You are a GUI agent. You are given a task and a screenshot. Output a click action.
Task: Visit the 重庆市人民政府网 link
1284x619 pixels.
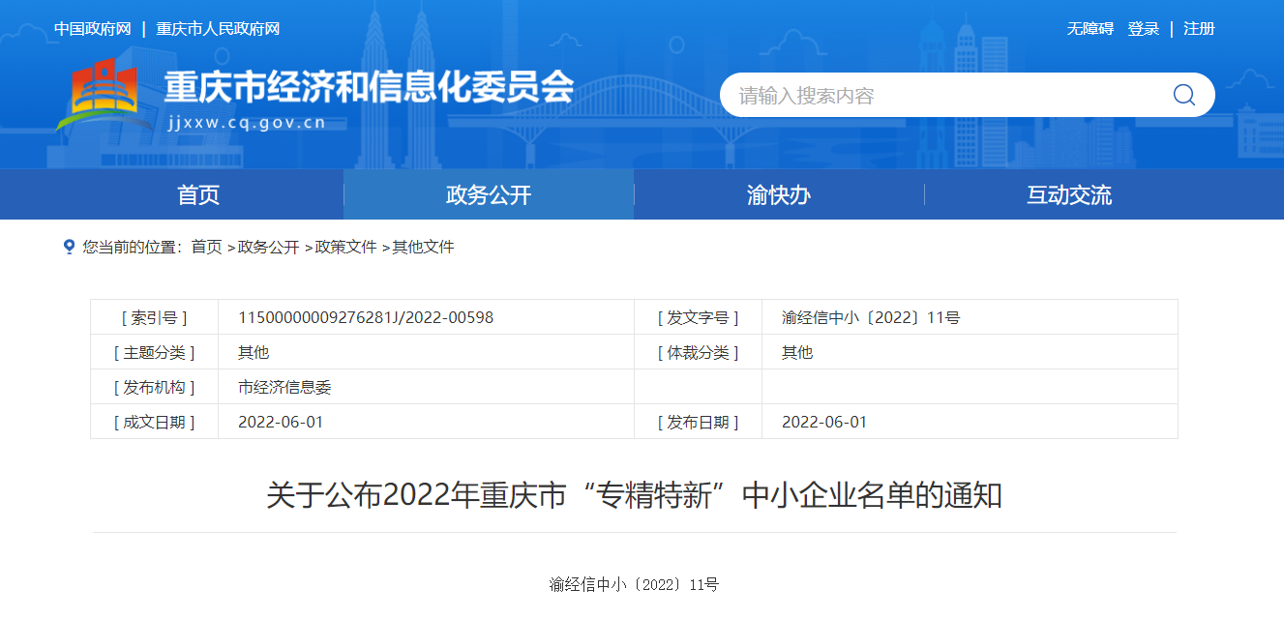point(218,29)
